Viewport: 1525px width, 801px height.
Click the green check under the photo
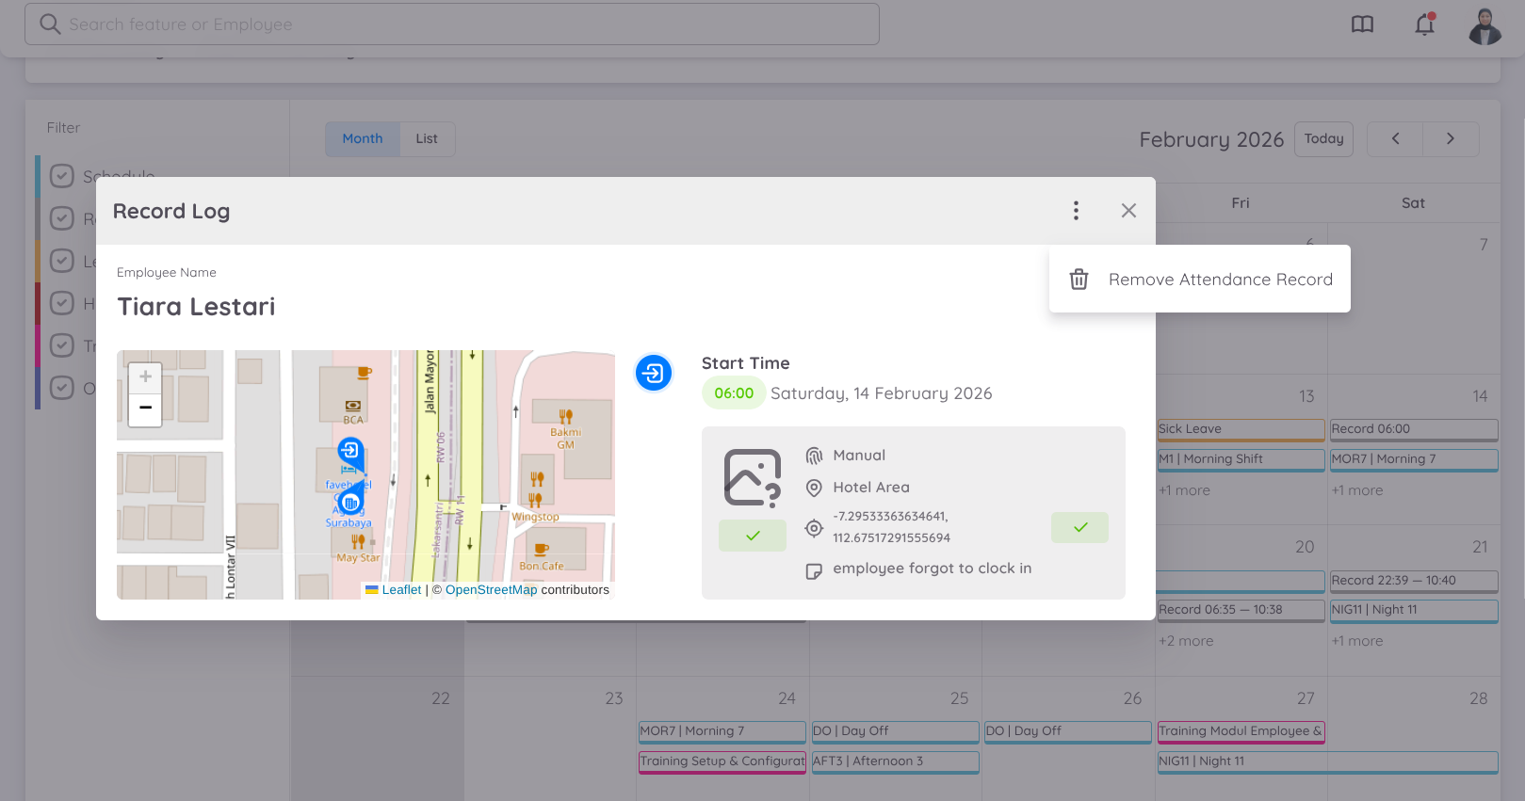coord(752,536)
